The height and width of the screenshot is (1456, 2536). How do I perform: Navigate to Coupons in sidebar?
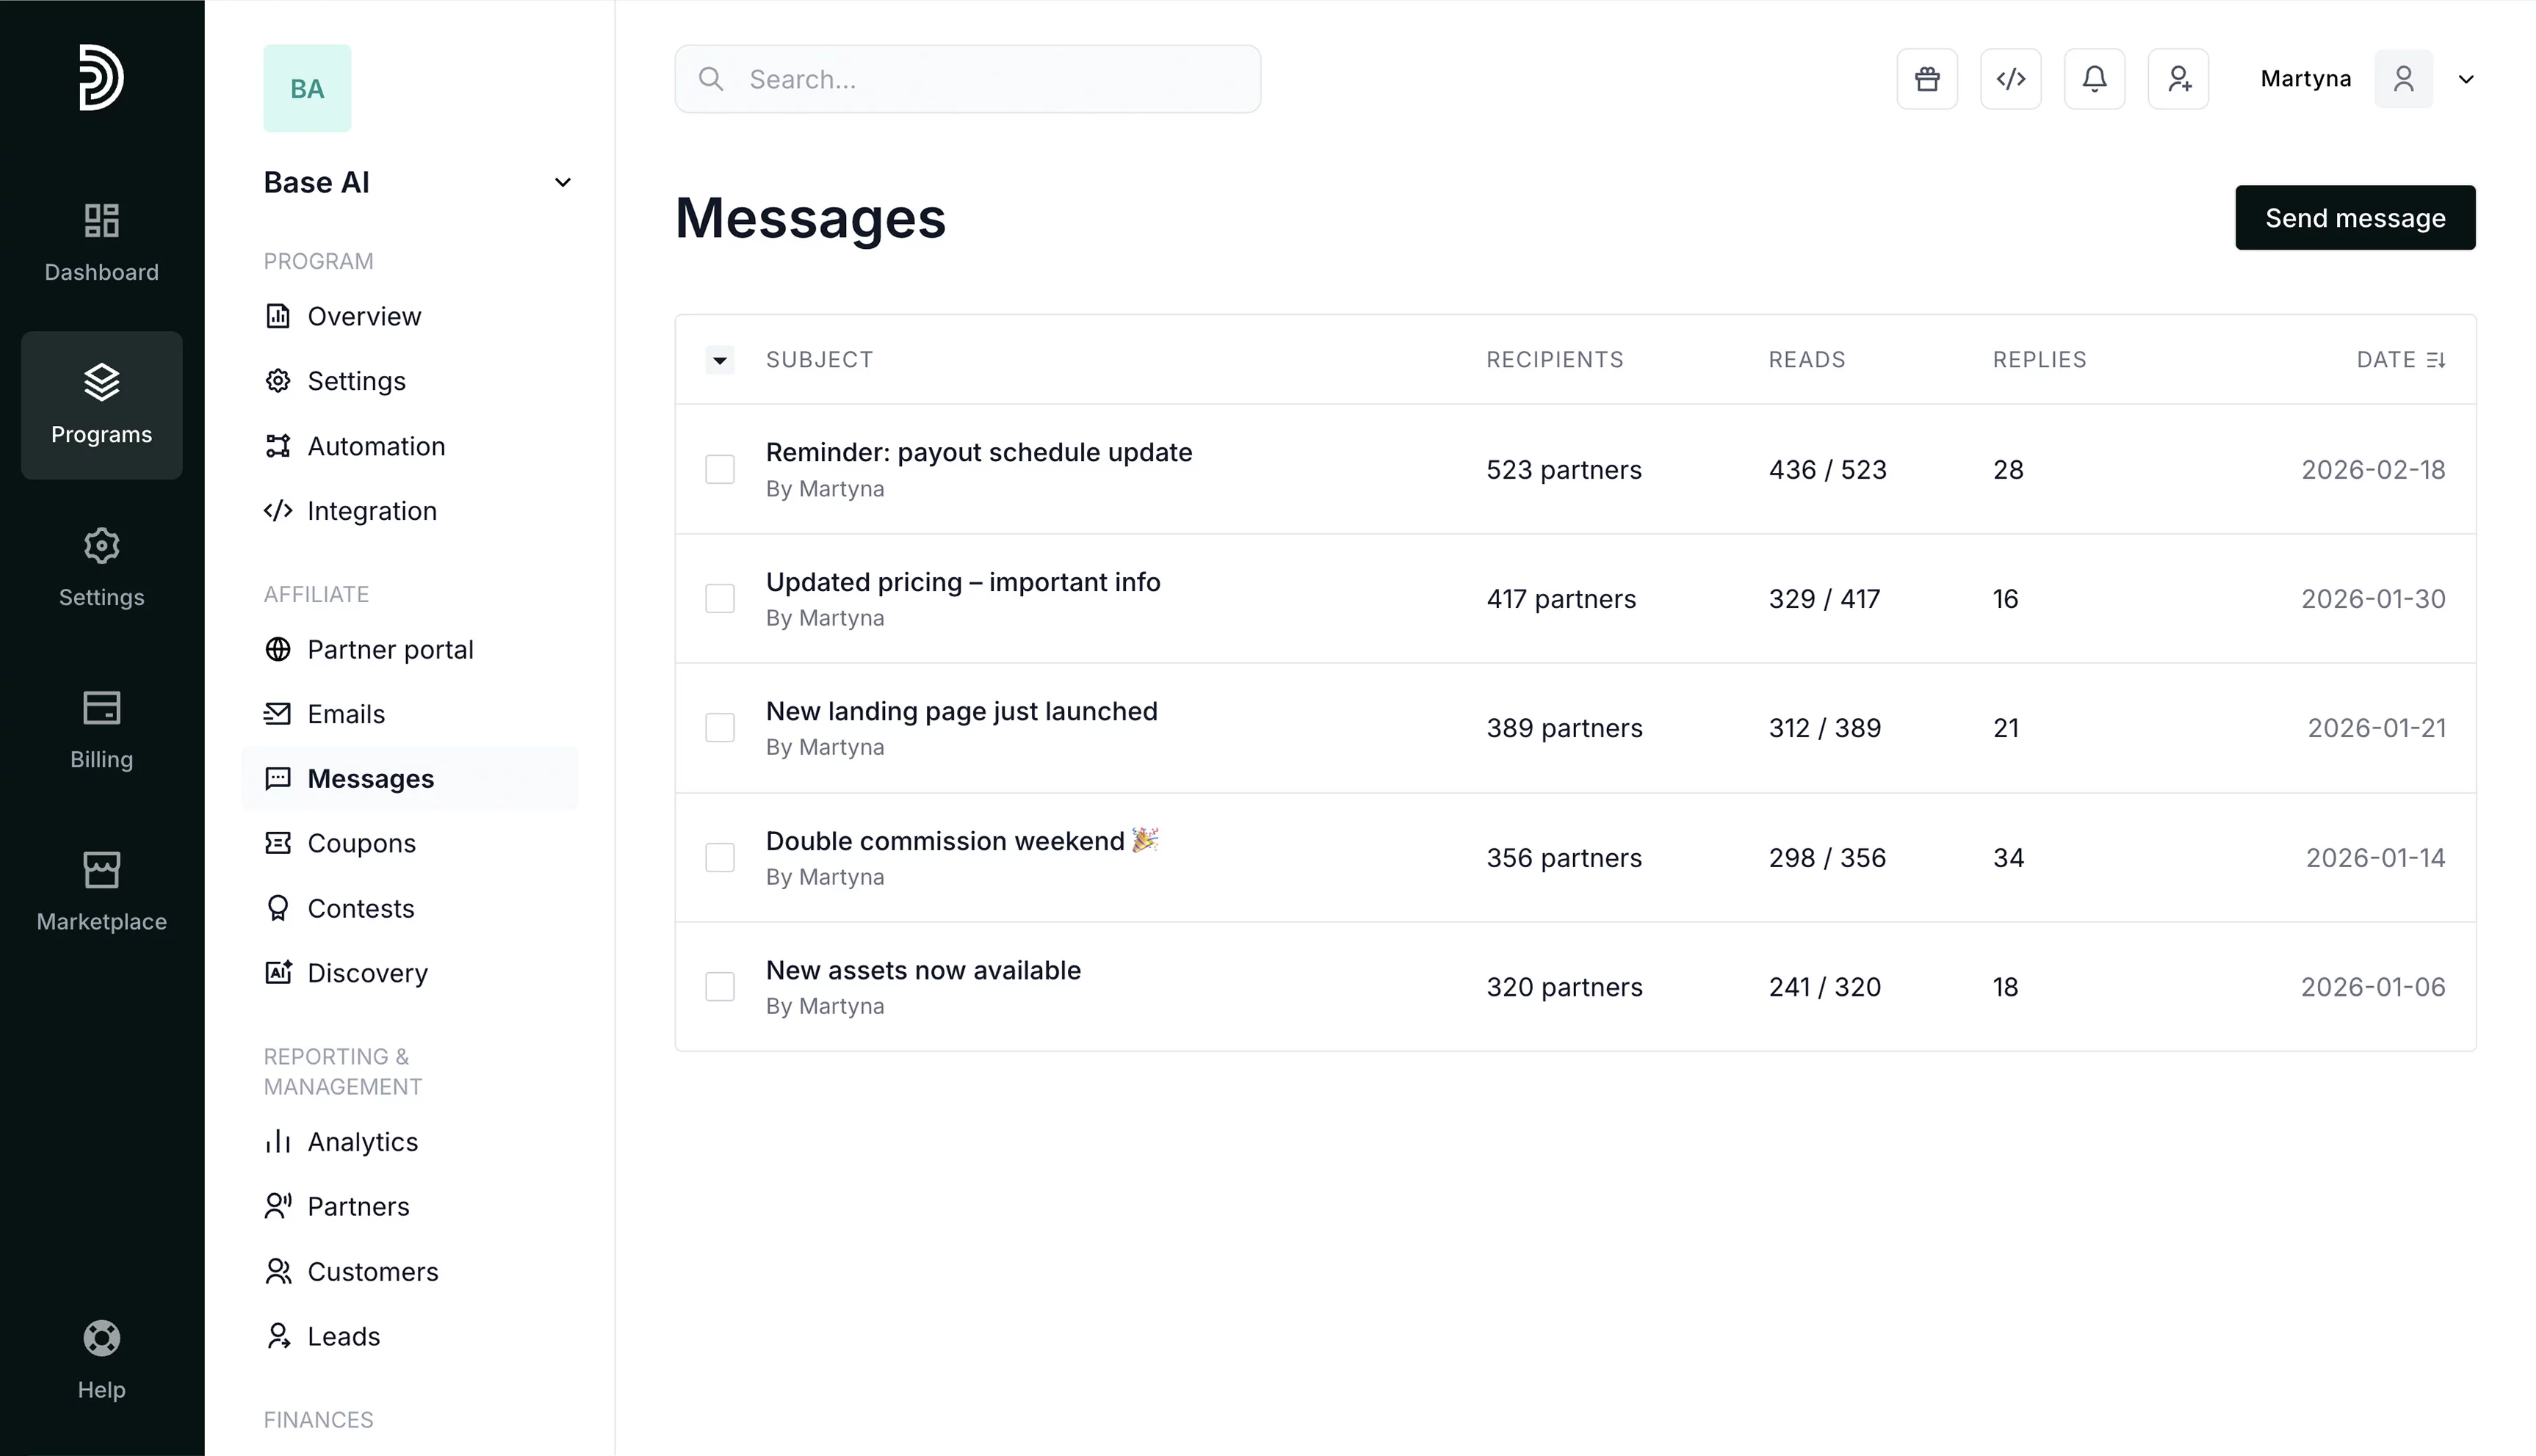(360, 843)
